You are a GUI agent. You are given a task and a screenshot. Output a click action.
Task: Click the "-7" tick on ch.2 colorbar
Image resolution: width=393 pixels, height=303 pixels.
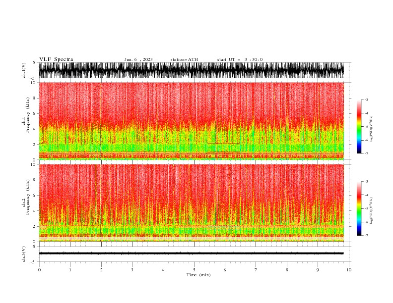point(366,235)
